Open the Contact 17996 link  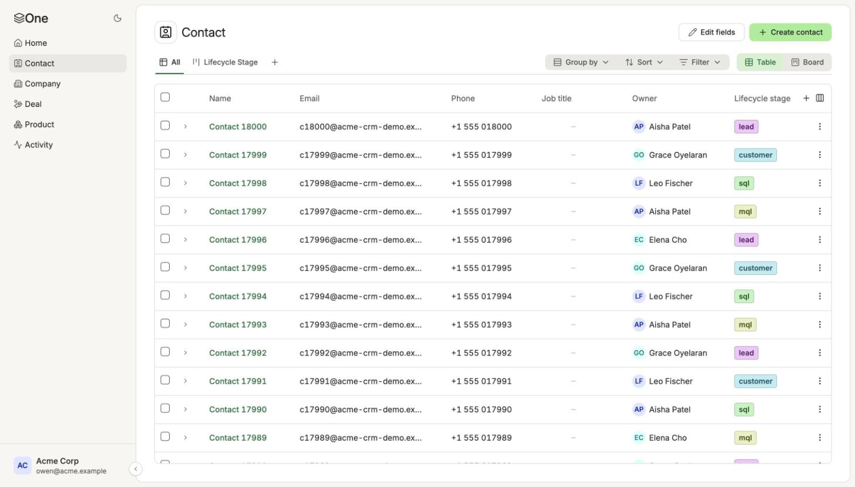(x=238, y=240)
